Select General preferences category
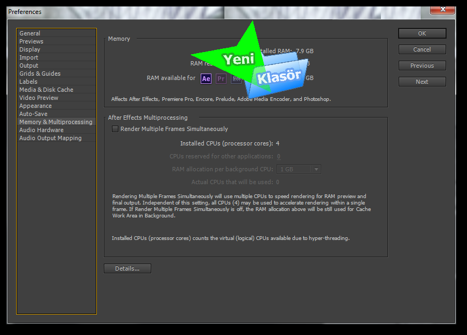The width and height of the screenshot is (467, 335). coord(30,33)
